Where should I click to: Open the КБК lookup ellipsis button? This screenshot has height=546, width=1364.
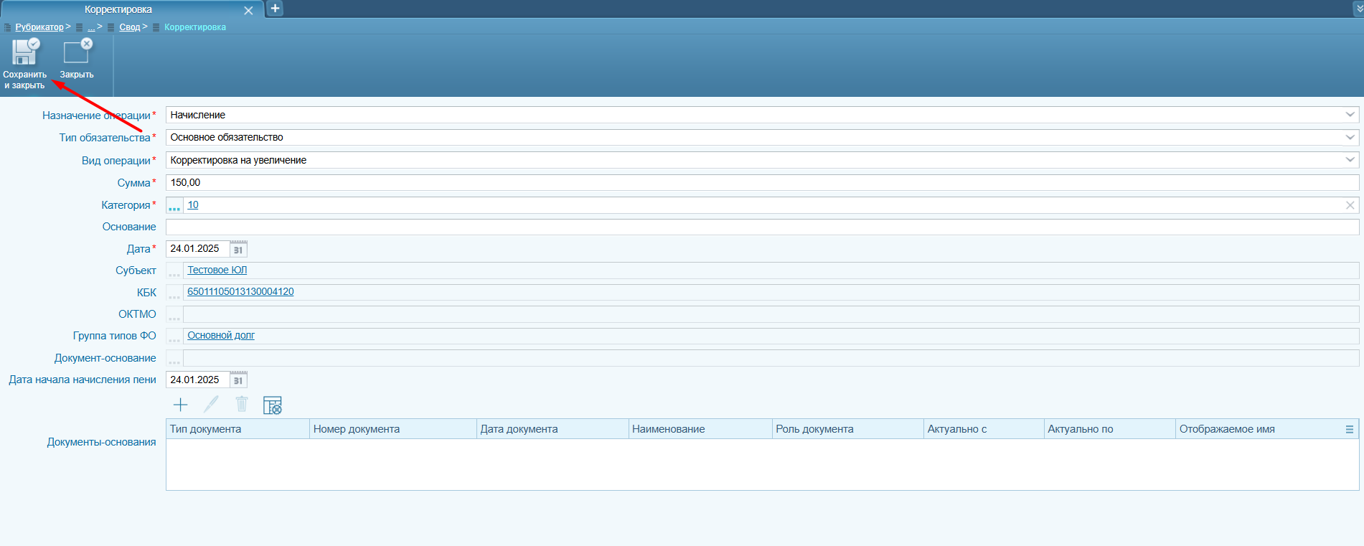tap(174, 293)
